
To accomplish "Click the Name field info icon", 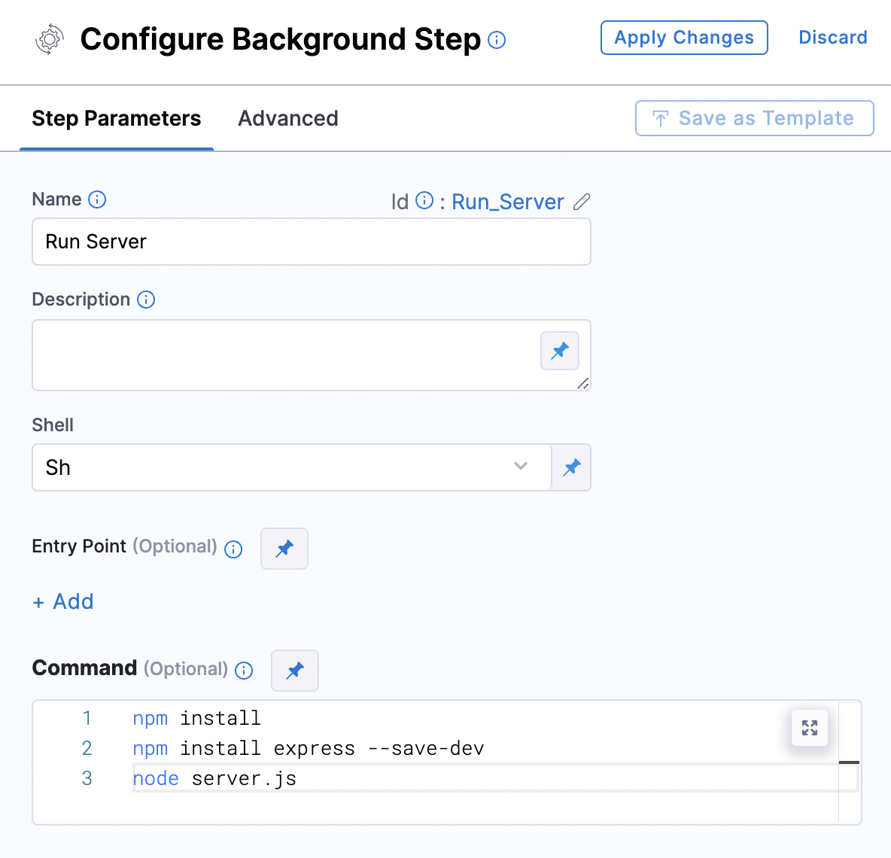I will click(97, 199).
